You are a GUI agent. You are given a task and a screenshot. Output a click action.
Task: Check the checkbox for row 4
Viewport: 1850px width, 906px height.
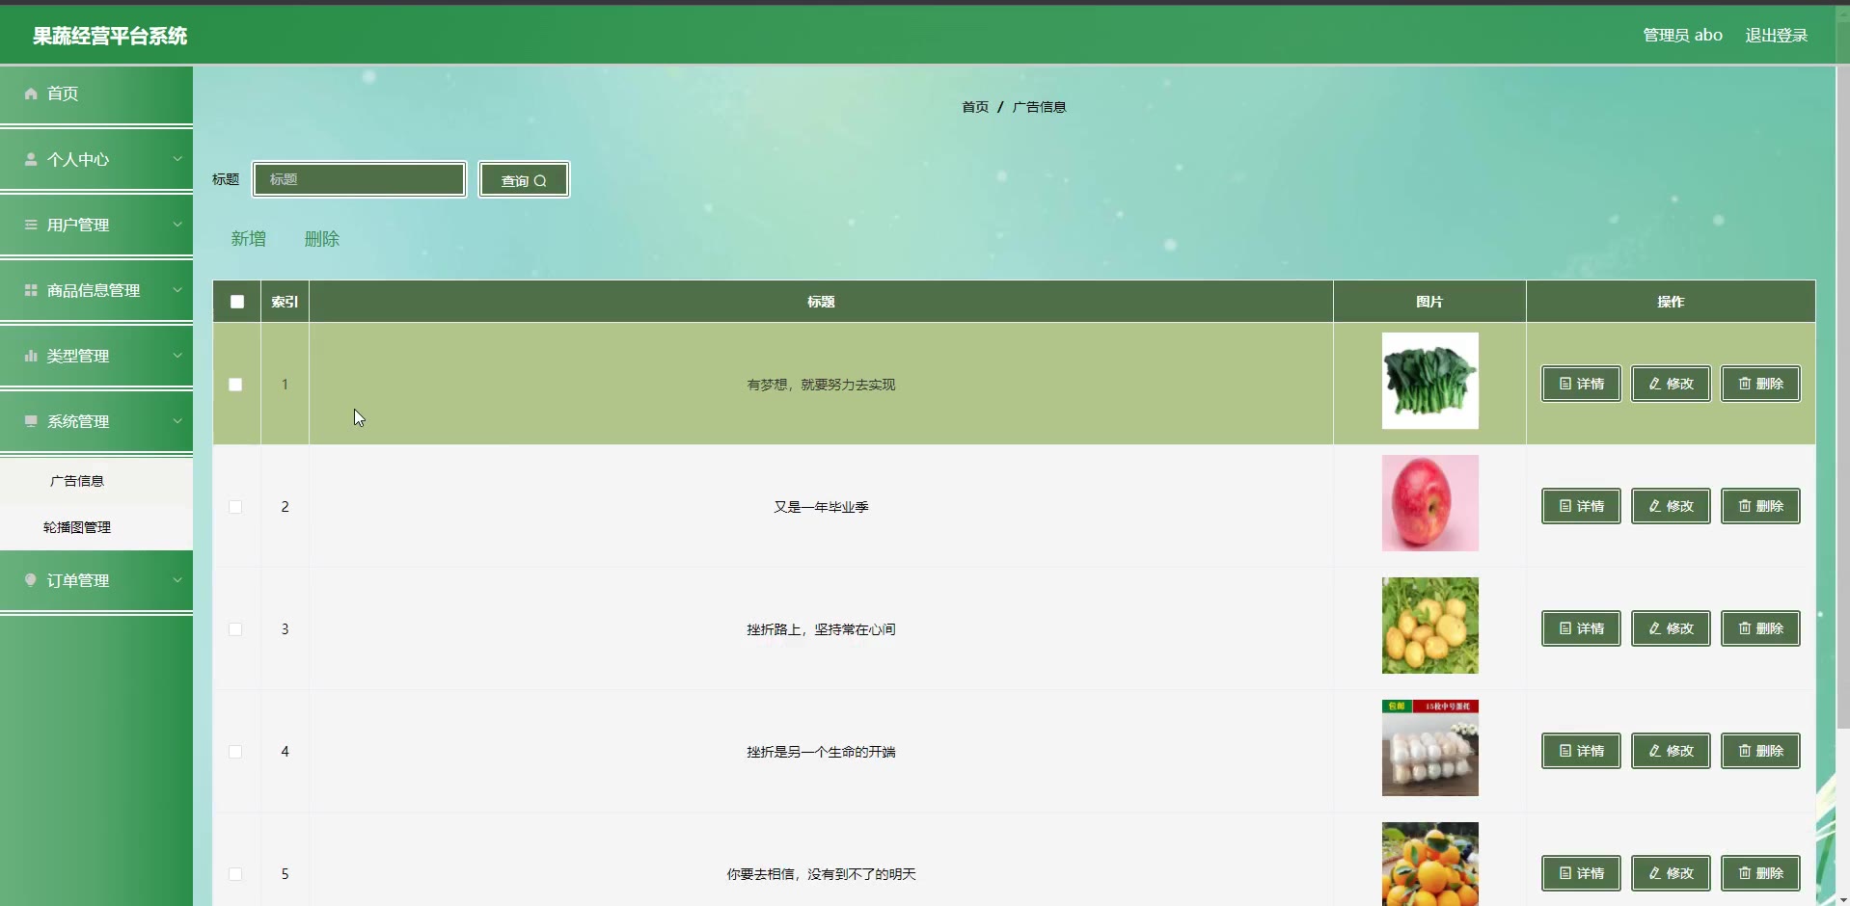tap(235, 752)
